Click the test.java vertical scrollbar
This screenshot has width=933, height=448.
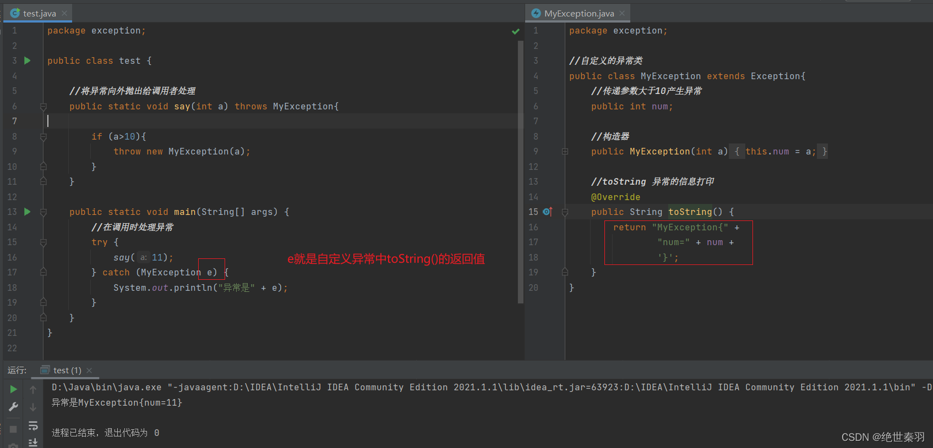tap(520, 172)
